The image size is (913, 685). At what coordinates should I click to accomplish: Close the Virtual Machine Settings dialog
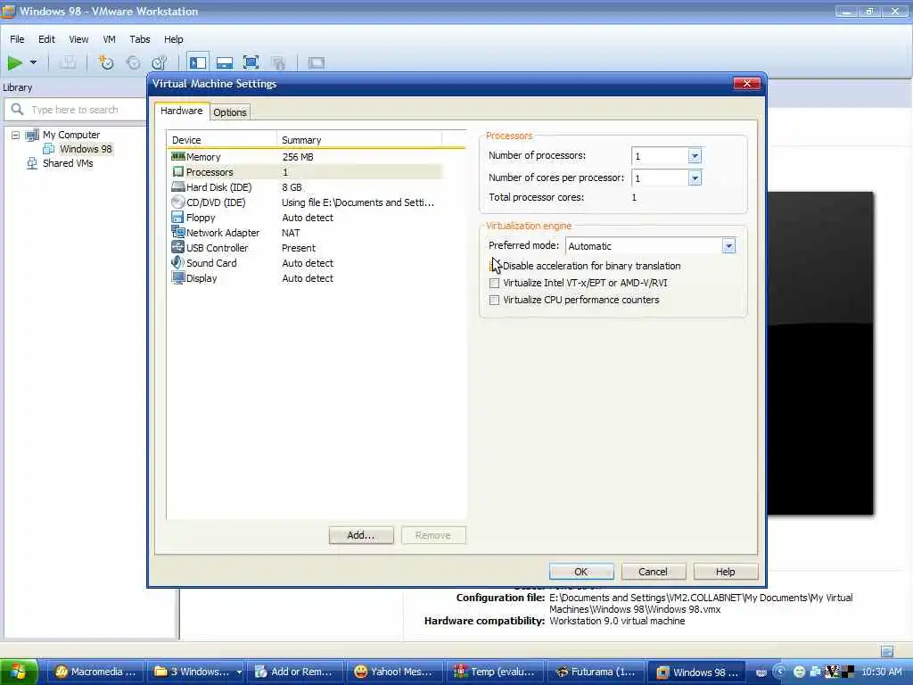click(x=747, y=84)
